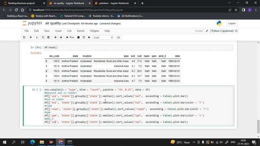260x146 pixels.
Task: Open the cell type dropdown showing Code
Action: tap(103, 38)
